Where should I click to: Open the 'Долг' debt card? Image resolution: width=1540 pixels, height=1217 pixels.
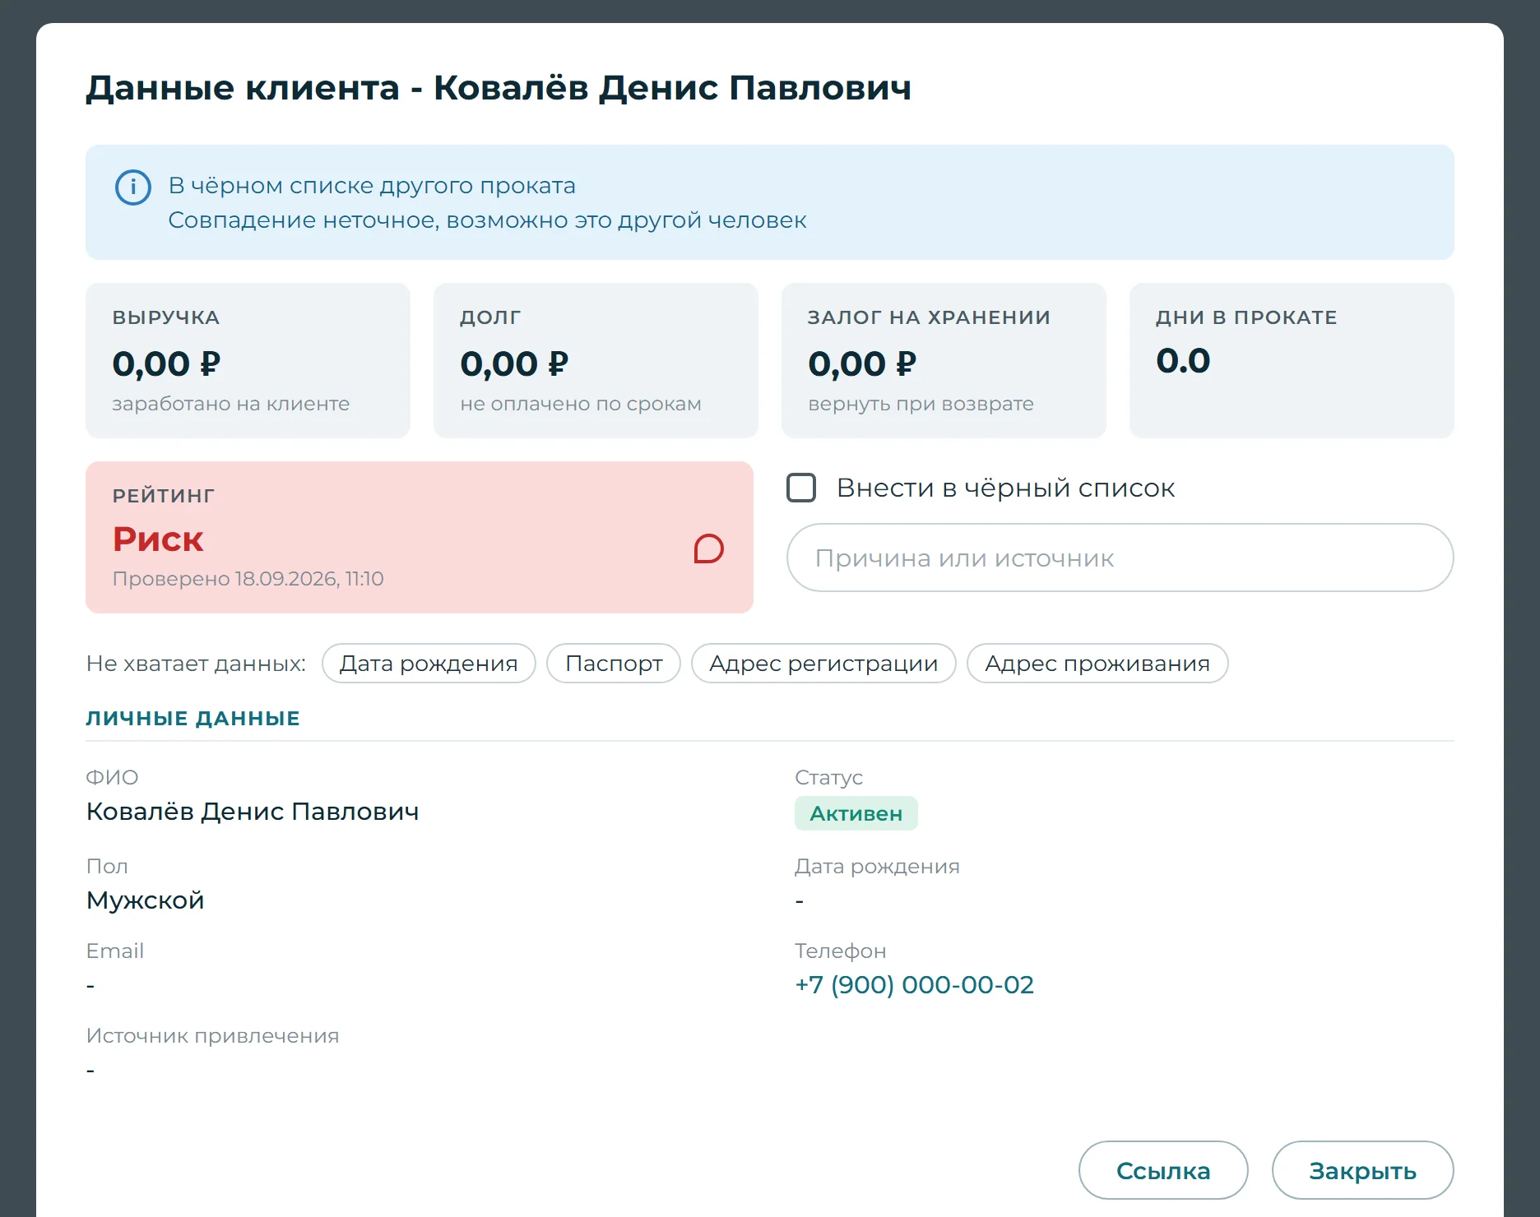596,360
